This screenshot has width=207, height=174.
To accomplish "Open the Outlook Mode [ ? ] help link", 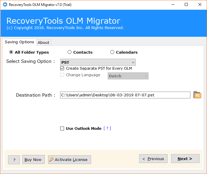I will pos(107,128).
